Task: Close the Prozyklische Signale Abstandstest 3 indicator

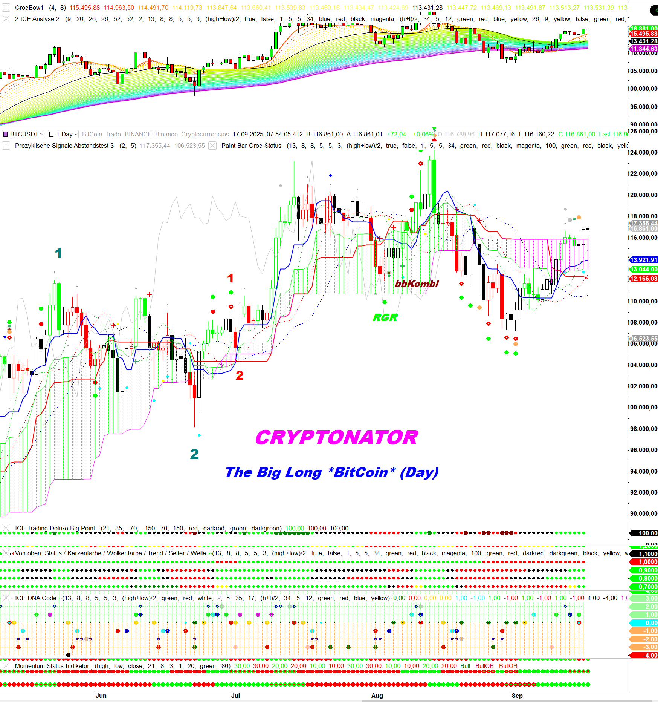Action: 6,146
